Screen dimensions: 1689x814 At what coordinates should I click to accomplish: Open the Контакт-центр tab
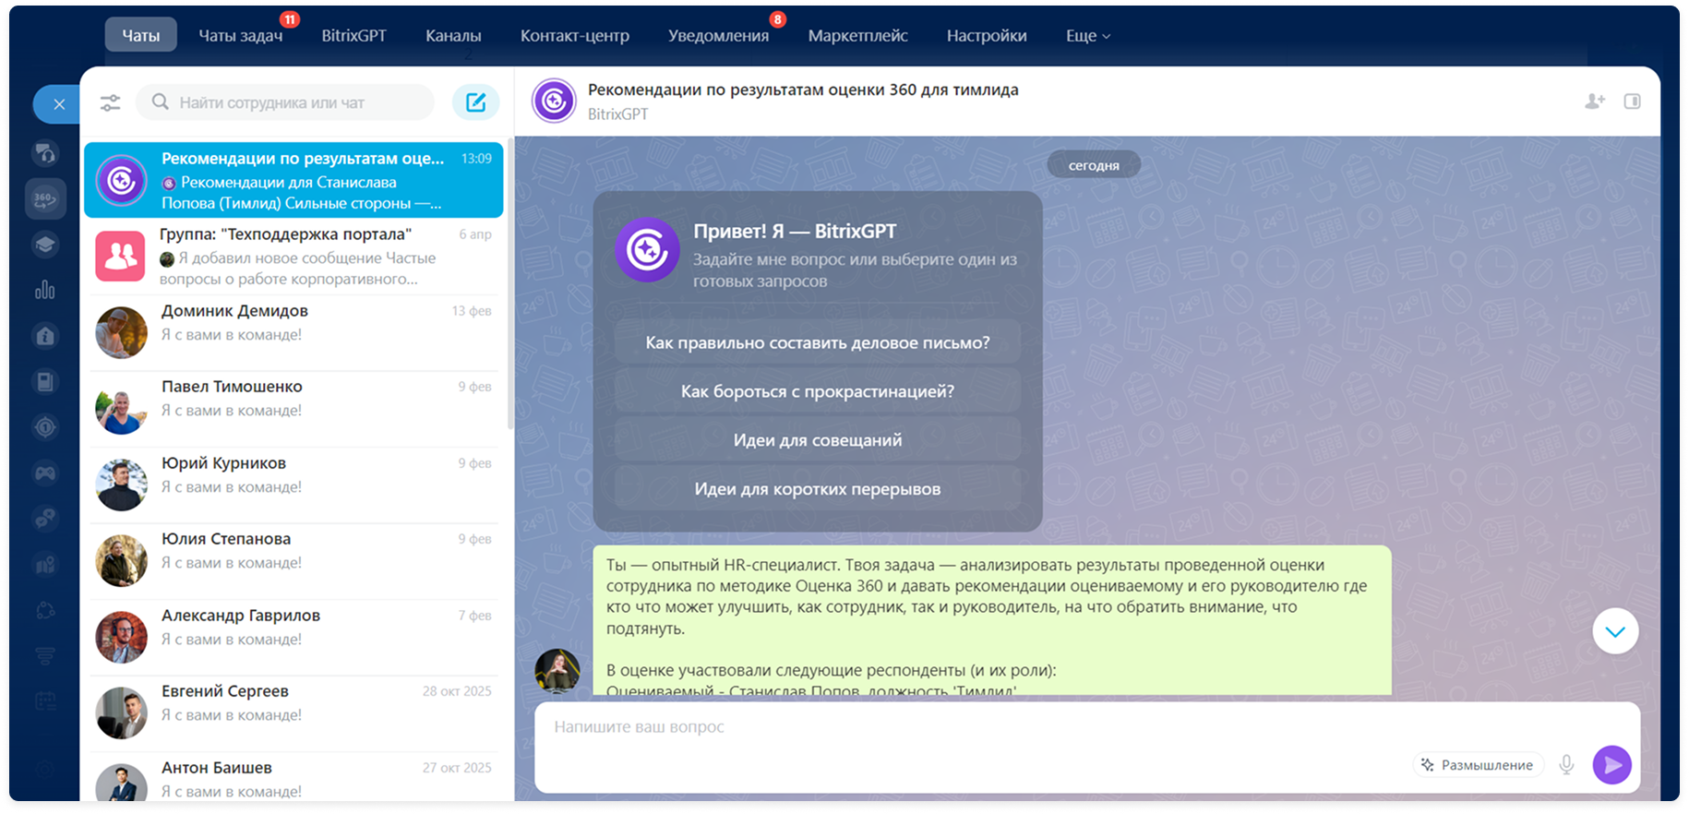point(575,35)
